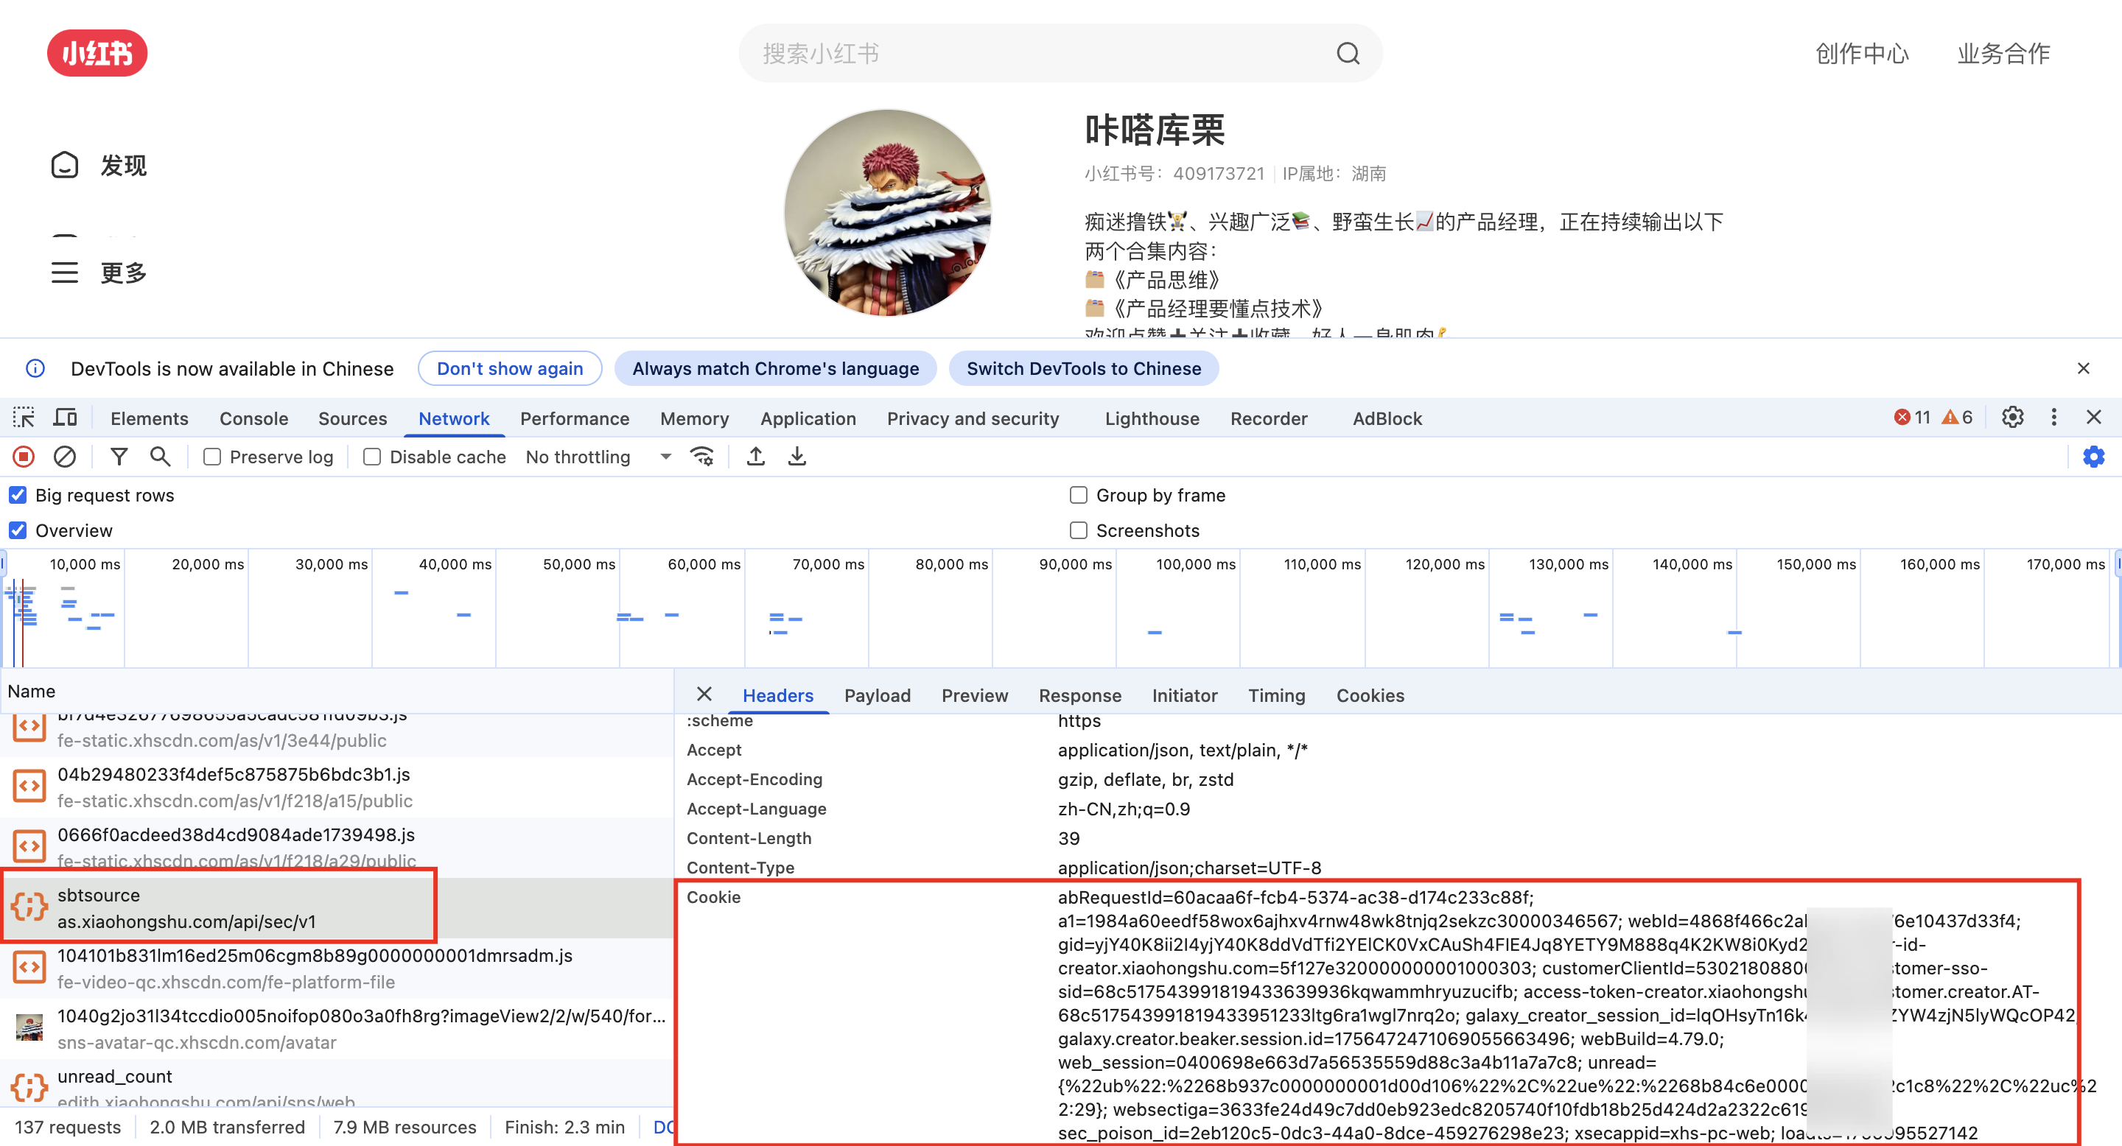Clear the network log
Image resolution: width=2122 pixels, height=1146 pixels.
tap(65, 456)
